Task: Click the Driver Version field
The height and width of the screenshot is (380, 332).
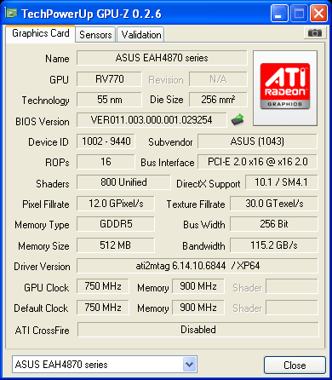Action: click(x=197, y=266)
